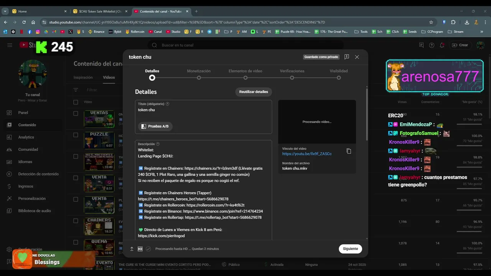
Task: Click the dialog's vertical scrollbar
Action: 367,115
